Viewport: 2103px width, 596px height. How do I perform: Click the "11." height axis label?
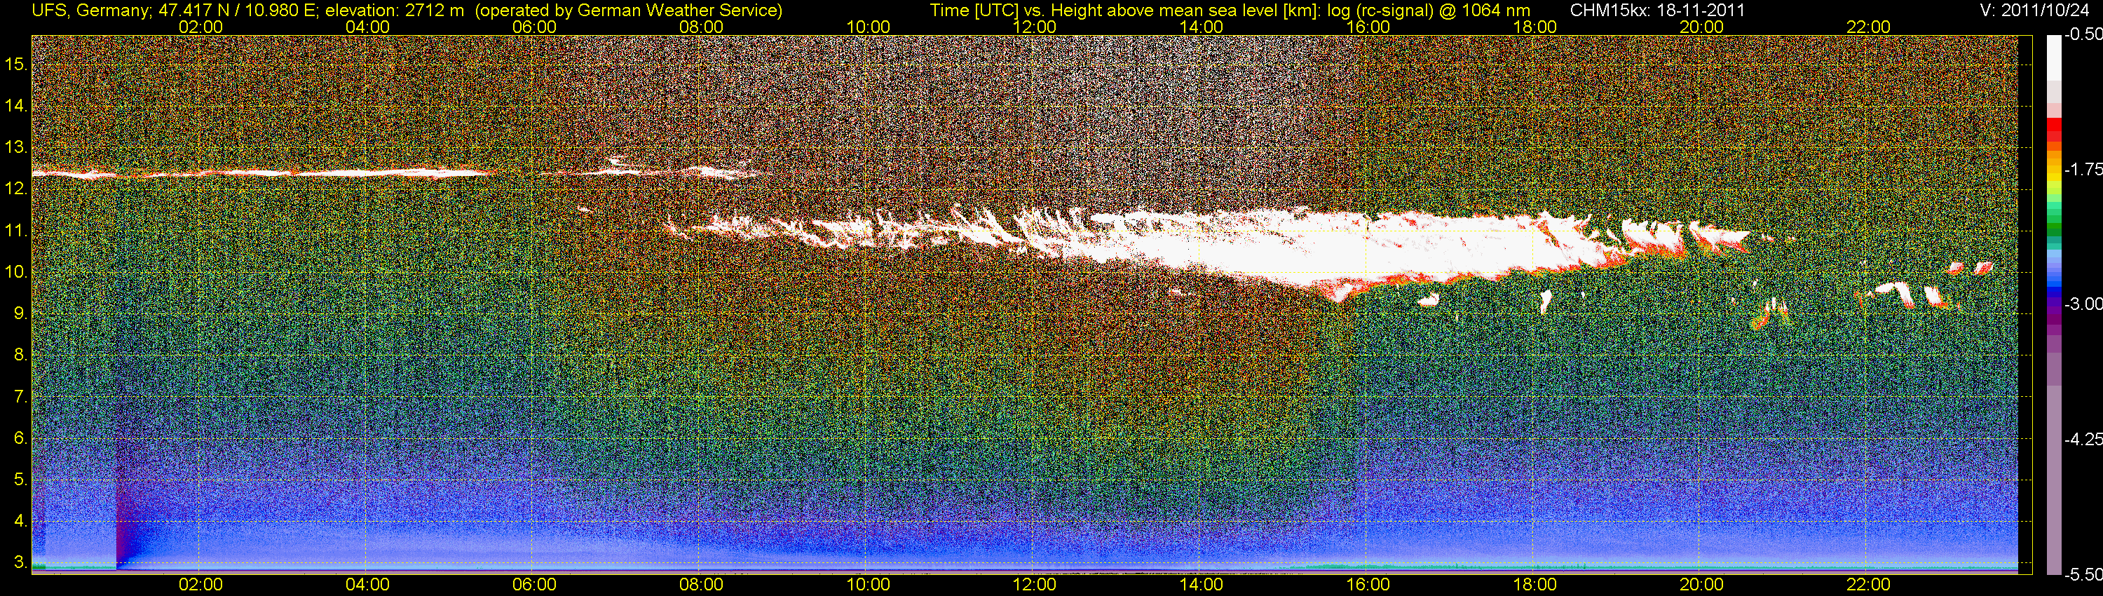click(17, 230)
